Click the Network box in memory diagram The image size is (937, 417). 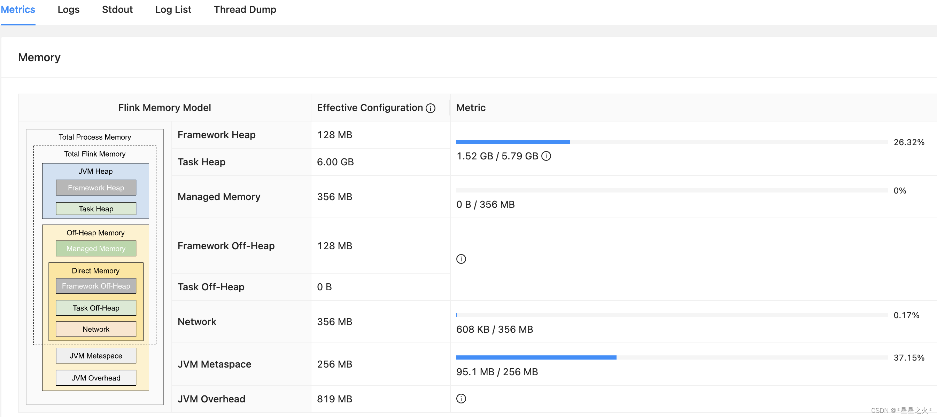(x=96, y=329)
